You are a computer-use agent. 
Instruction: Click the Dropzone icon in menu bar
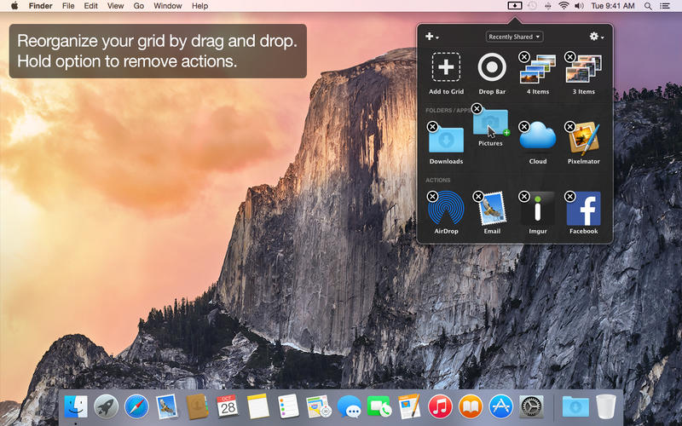pos(513,6)
